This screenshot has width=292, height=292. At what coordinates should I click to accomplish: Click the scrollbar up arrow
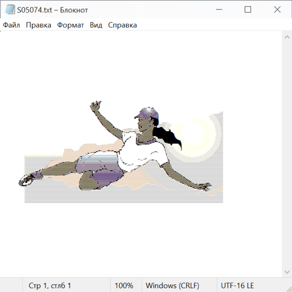[x=287, y=37]
